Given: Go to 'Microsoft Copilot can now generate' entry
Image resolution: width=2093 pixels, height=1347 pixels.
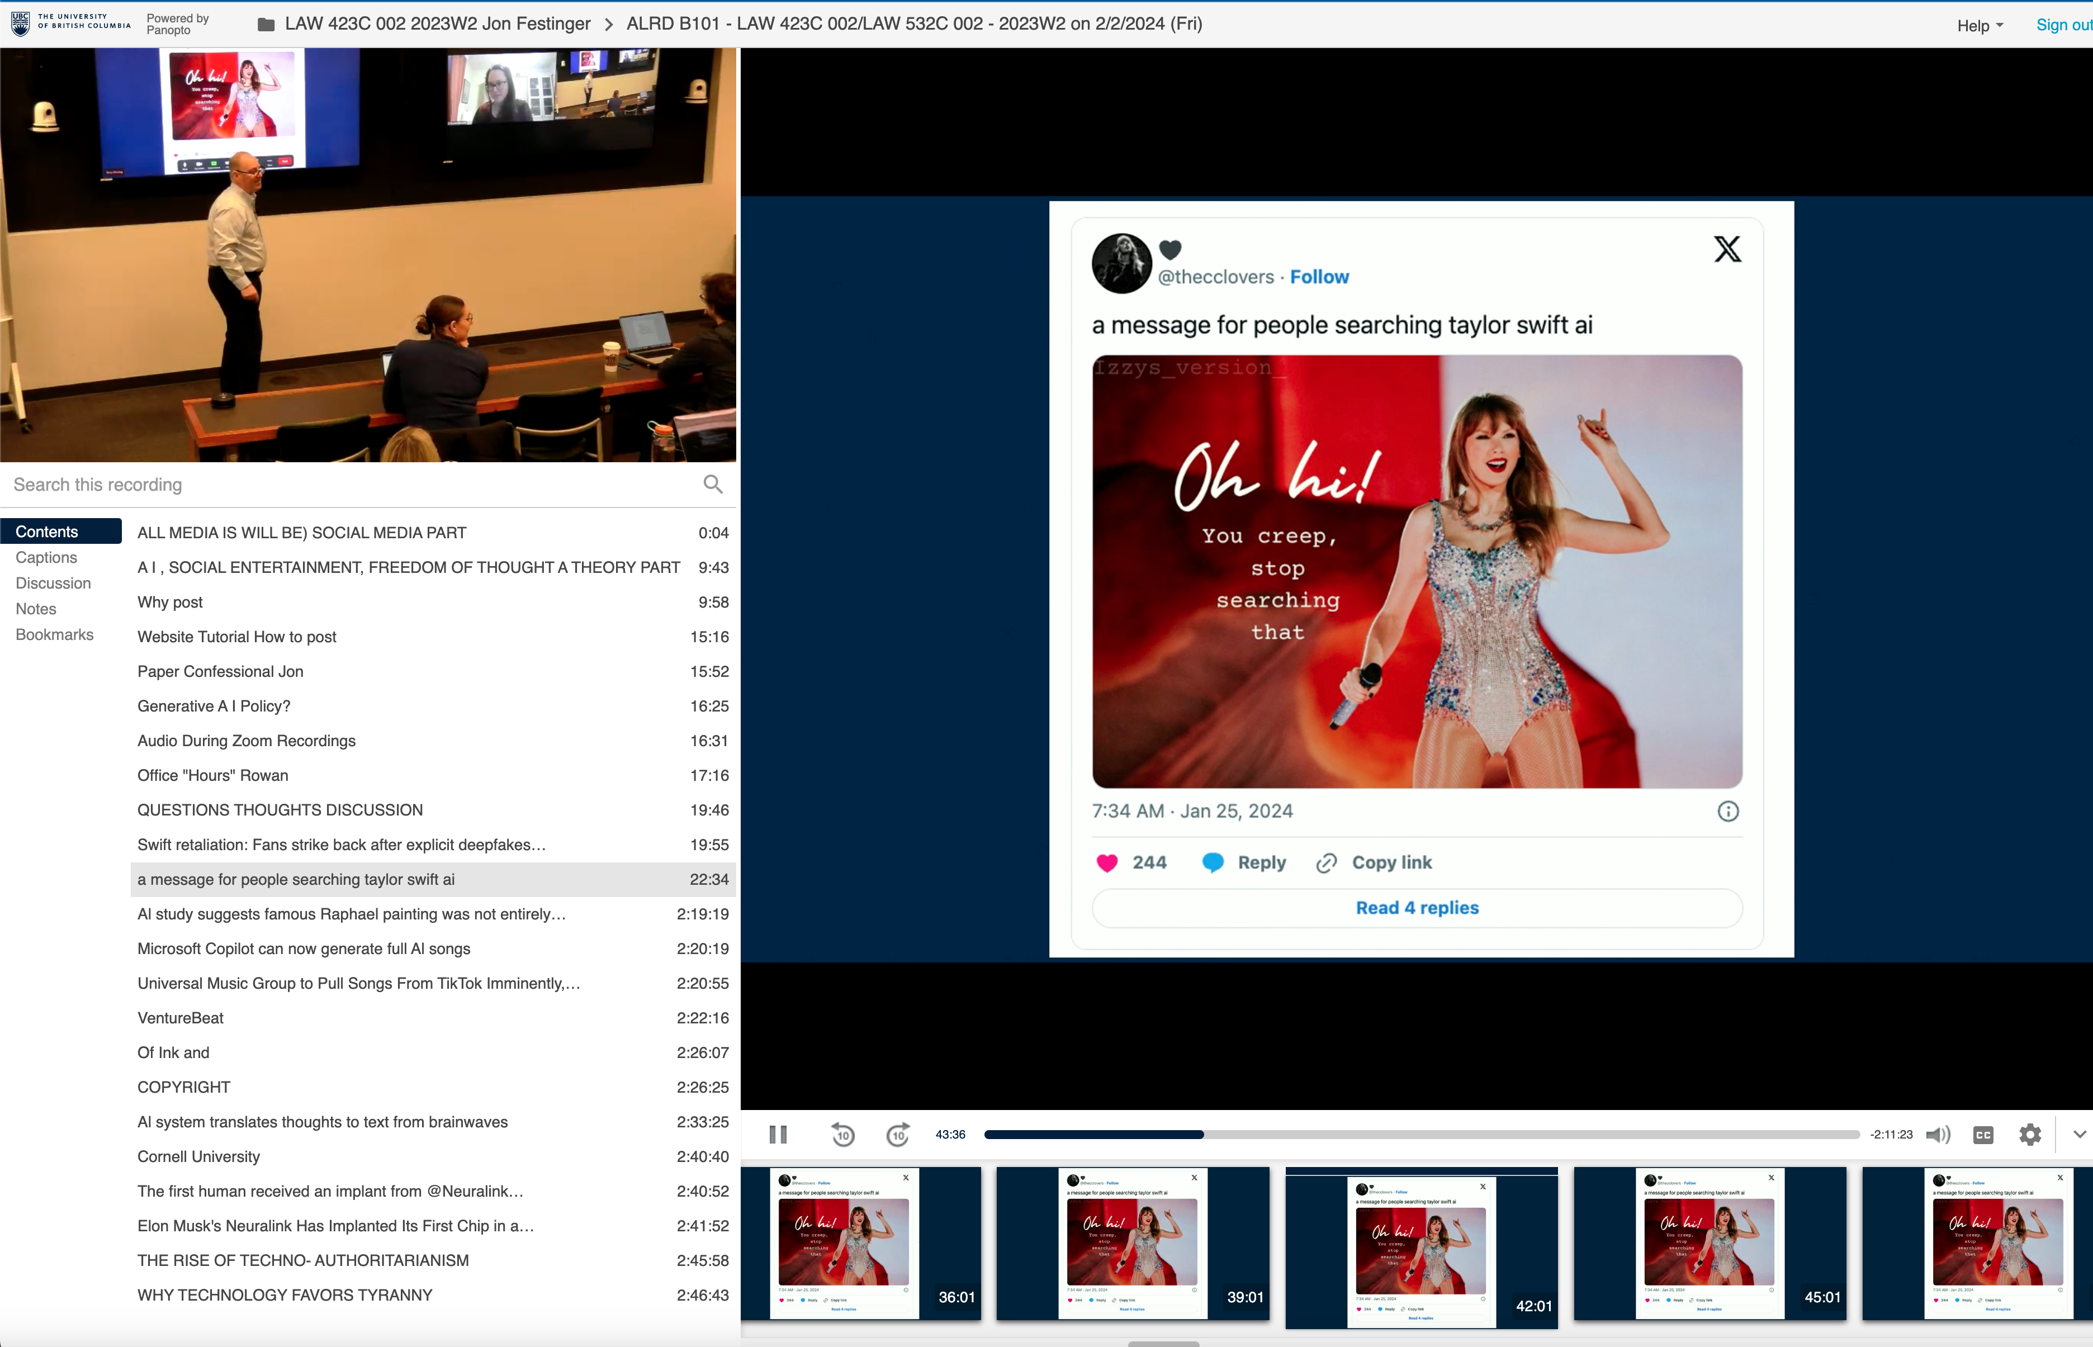Looking at the screenshot, I should 433,949.
